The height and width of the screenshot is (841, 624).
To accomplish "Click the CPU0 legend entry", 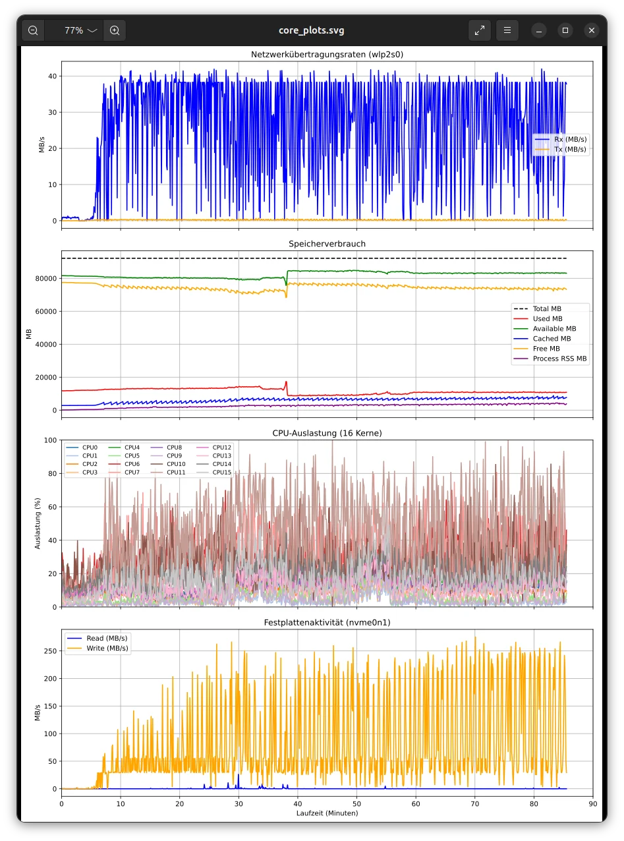I will tap(82, 448).
